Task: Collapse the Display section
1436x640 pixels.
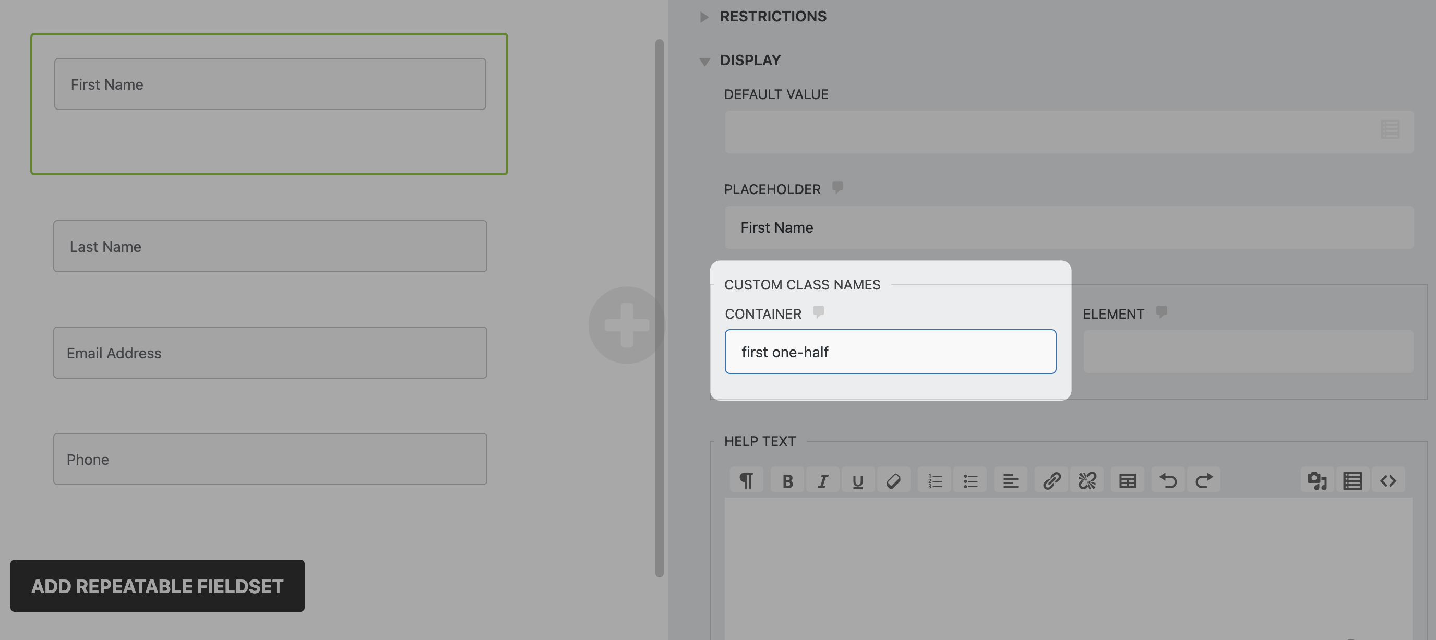Action: pos(750,60)
